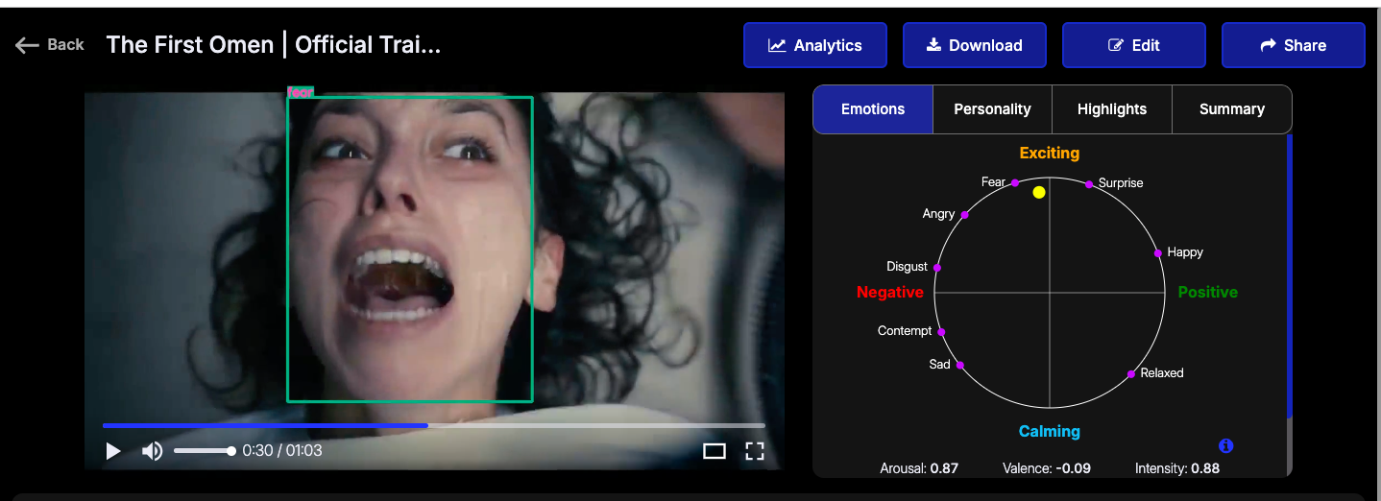Open the Personality tab
Viewport: 1381px width, 501px height.
tap(992, 109)
